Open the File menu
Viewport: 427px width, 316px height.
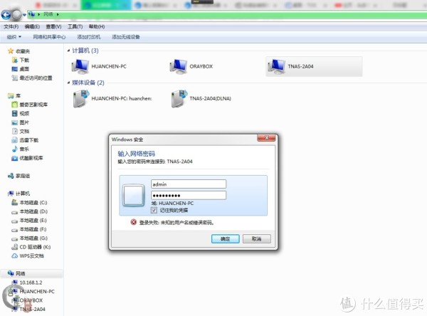pos(11,26)
